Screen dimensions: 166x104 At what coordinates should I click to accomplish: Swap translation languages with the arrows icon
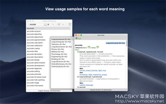(59, 24)
